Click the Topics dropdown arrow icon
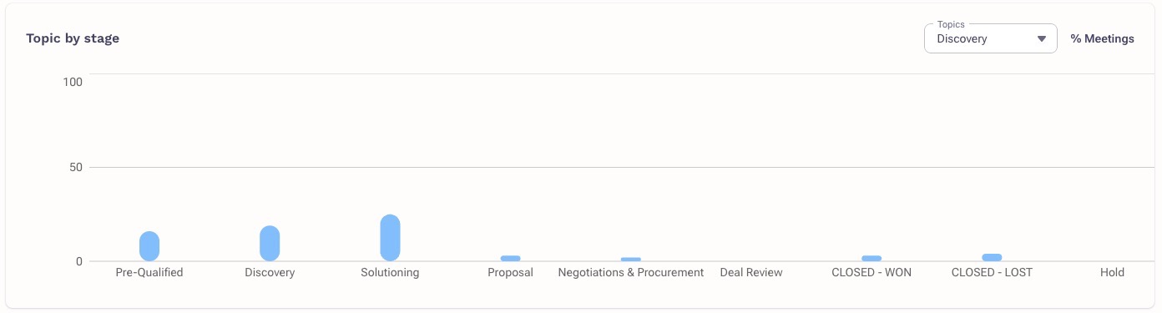 (1041, 39)
